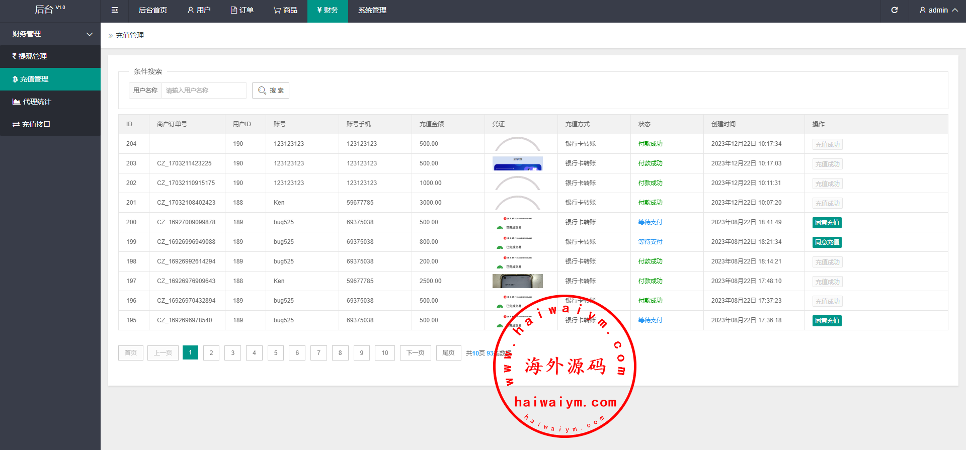Viewport: 966px width, 450px height.
Task: Focus the 用户名称 search input field
Action: (x=204, y=91)
